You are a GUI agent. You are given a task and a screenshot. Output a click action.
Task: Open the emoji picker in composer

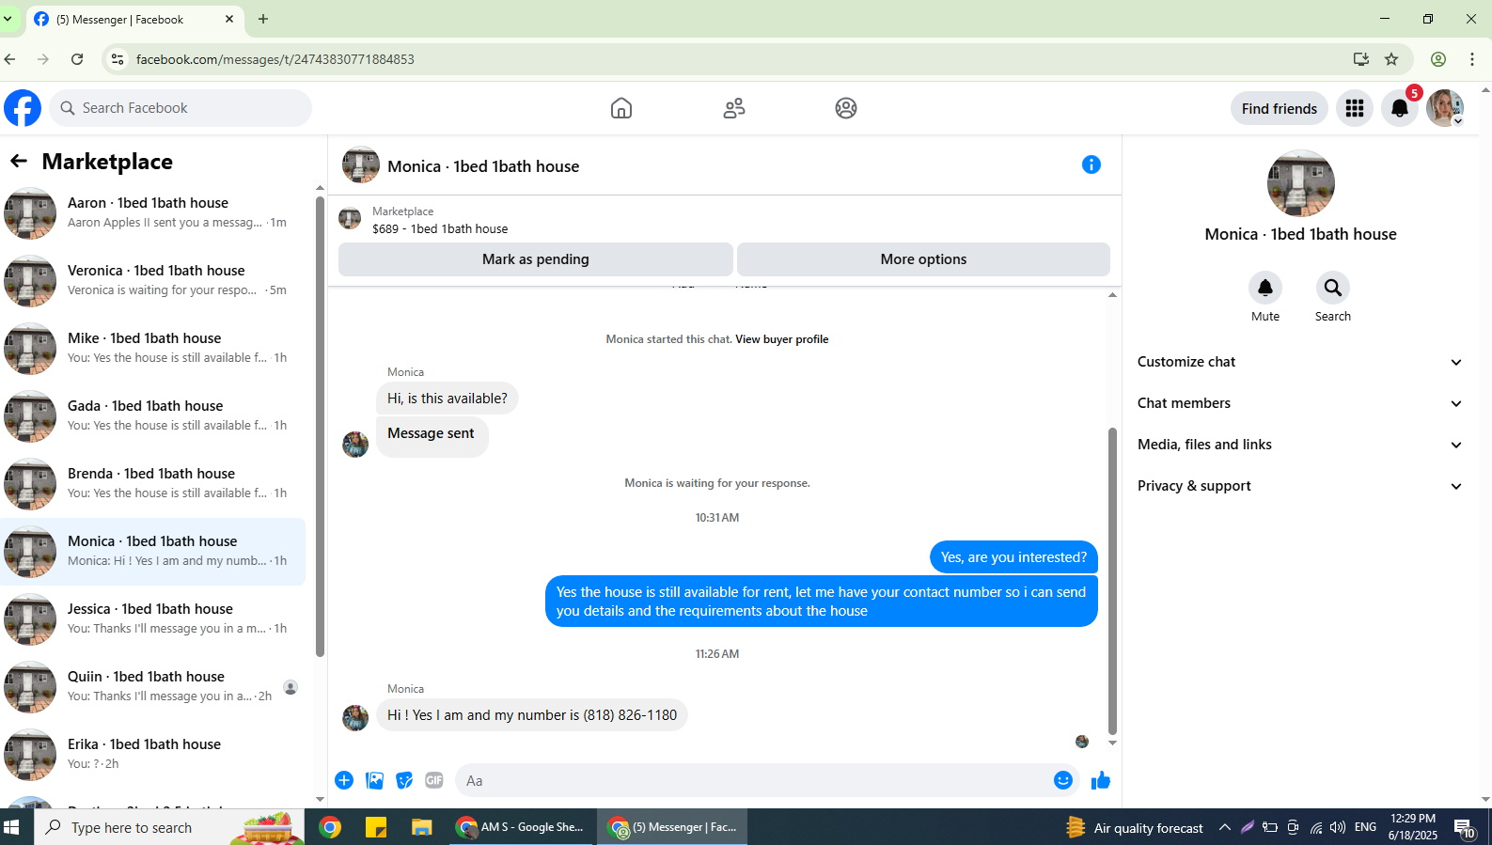pos(1063,780)
